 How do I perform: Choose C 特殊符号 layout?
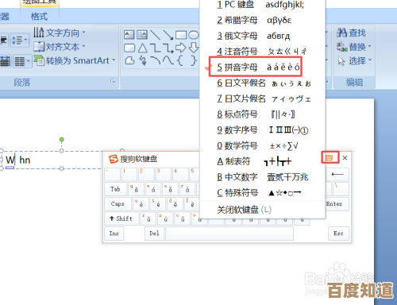tap(262, 192)
